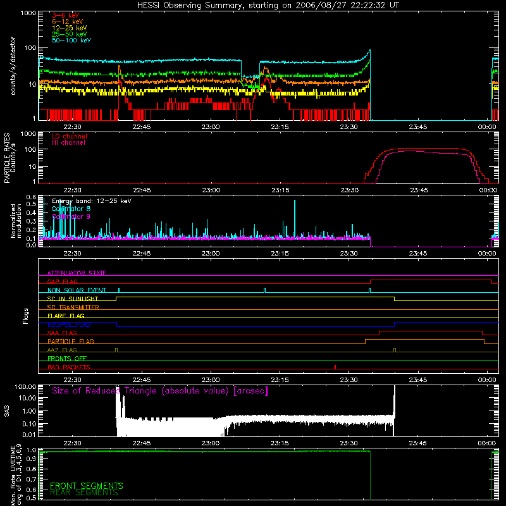
Task: Click the yellow 12-25 keV legend label
Action: point(70,28)
